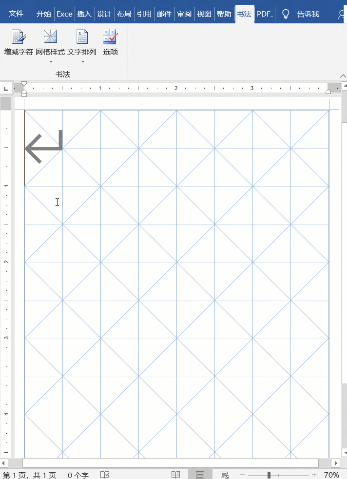This screenshot has height=479, width=347.
Task: Click the horizontal scrollbar right arrow
Action: tap(336, 463)
